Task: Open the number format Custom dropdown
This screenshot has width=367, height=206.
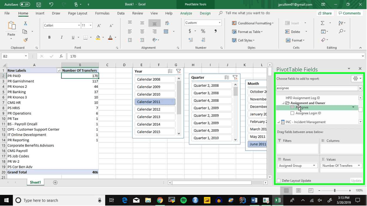Action: click(x=220, y=22)
